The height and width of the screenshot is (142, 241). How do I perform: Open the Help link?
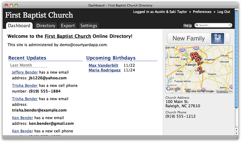187,25
